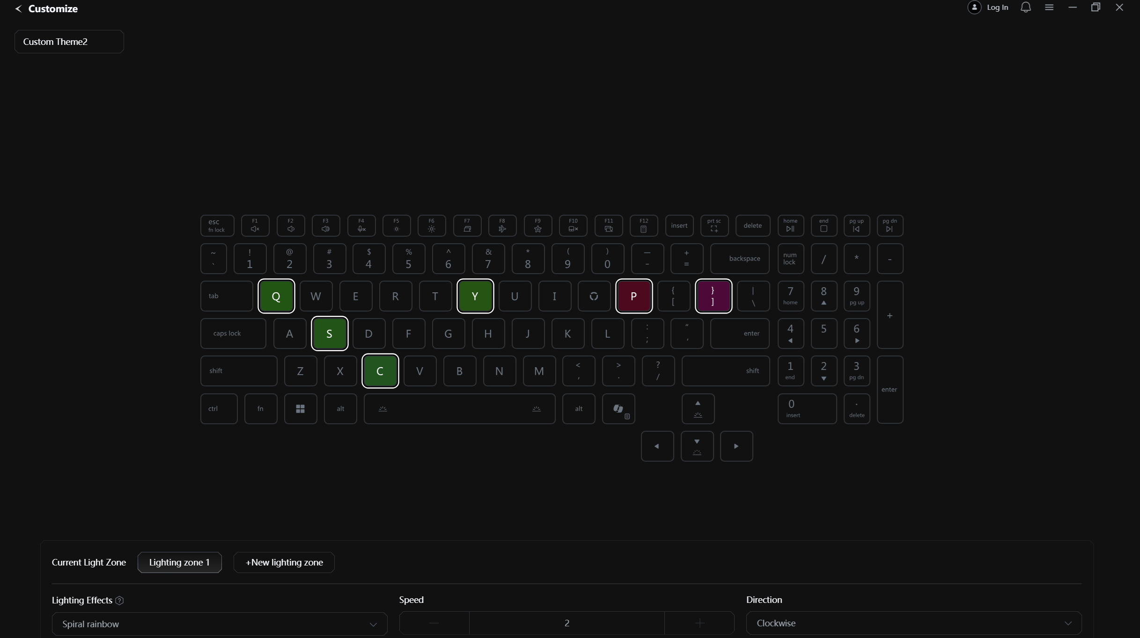Screen dimensions: 1140x638
Task: Expand the Direction Clockwise dropdown
Action: pyautogui.click(x=913, y=623)
